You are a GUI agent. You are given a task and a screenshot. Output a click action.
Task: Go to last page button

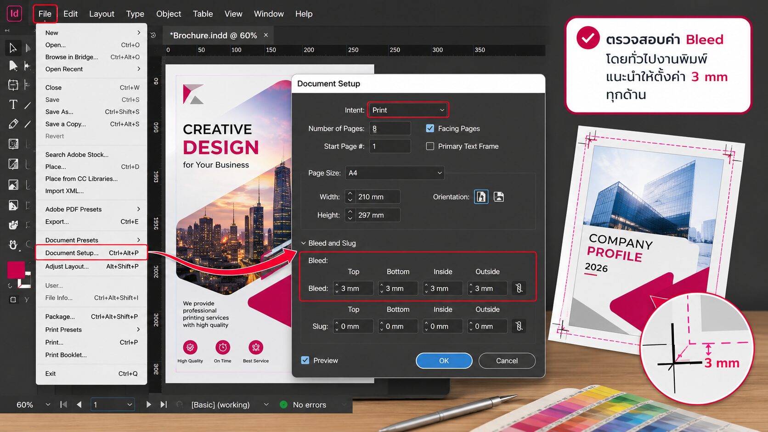[164, 404]
